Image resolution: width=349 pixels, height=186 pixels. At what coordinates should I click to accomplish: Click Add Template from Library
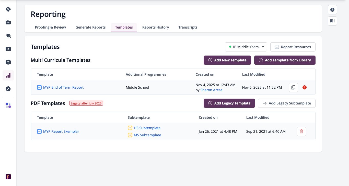285,60
